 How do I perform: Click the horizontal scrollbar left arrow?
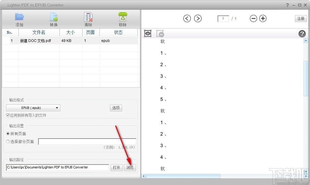click(144, 176)
